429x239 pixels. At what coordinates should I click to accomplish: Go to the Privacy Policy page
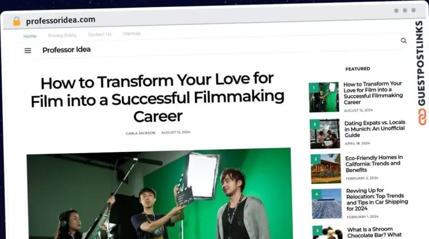tap(62, 35)
